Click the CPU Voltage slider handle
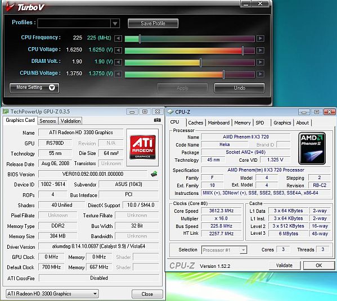337x301 pixels. coord(242,51)
